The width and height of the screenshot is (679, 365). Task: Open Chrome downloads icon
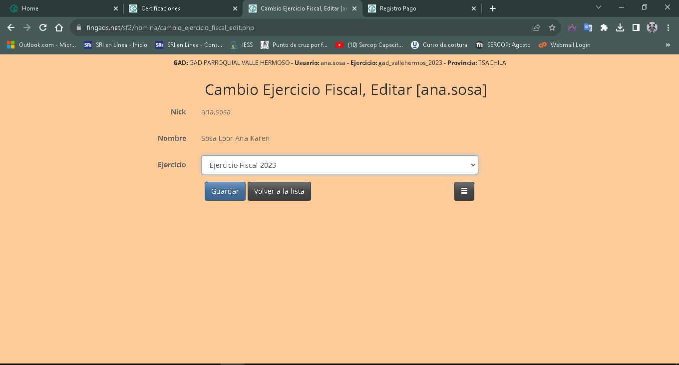pos(620,28)
